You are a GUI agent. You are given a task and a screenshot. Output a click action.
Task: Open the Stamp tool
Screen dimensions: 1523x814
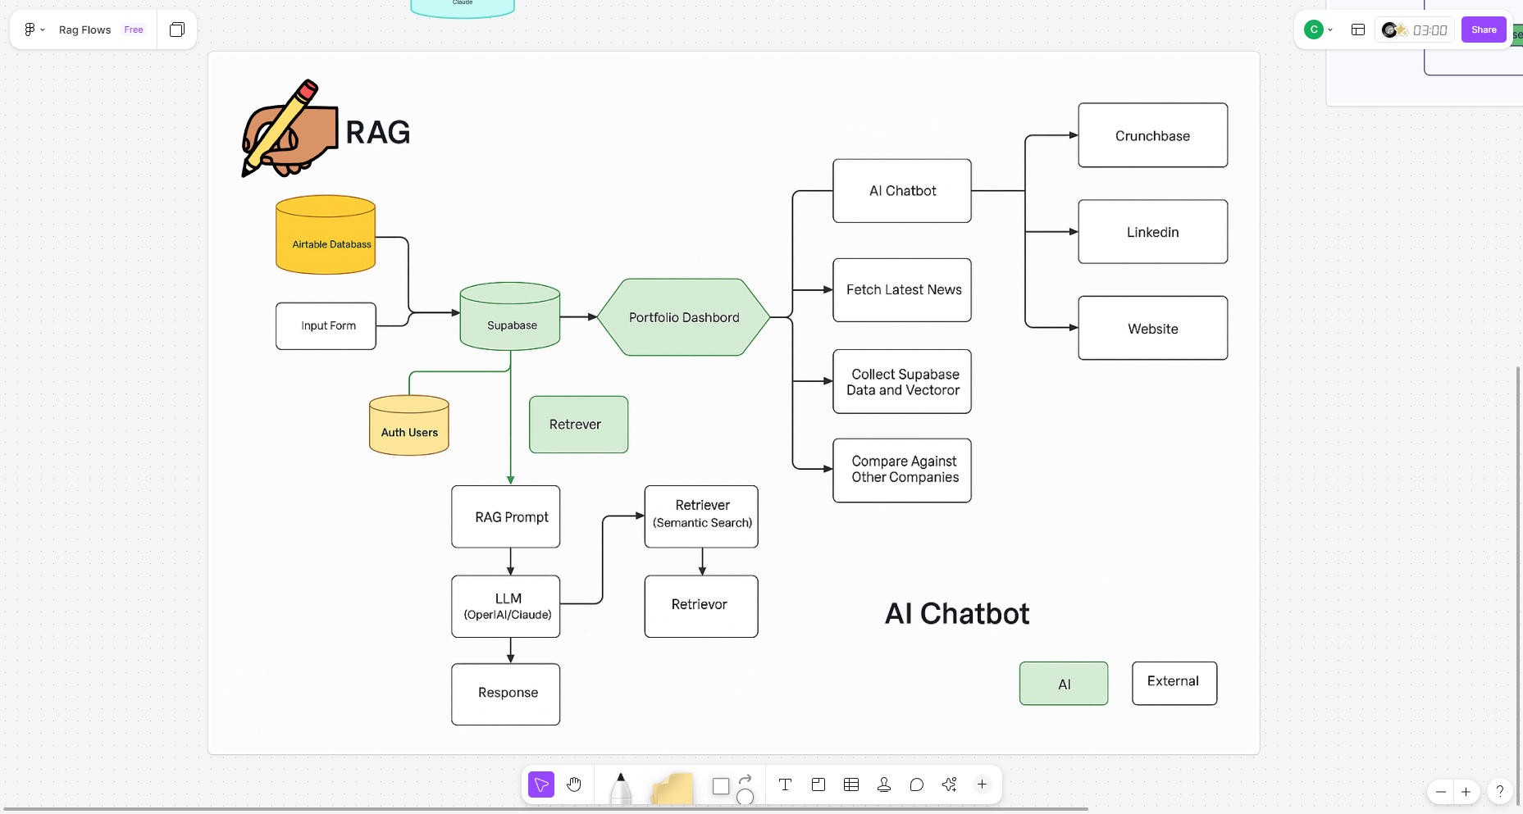tap(884, 784)
